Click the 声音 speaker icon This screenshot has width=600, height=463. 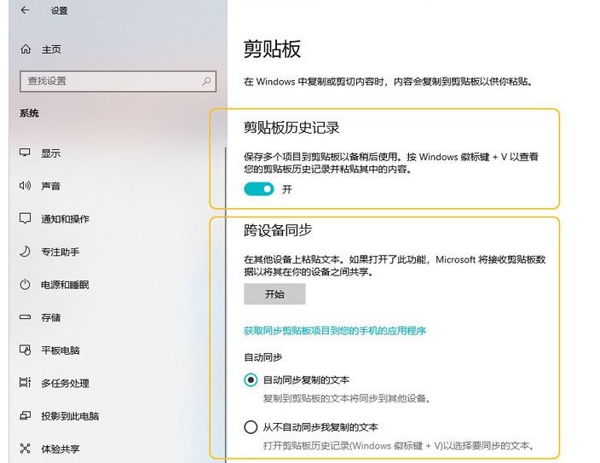pos(25,186)
